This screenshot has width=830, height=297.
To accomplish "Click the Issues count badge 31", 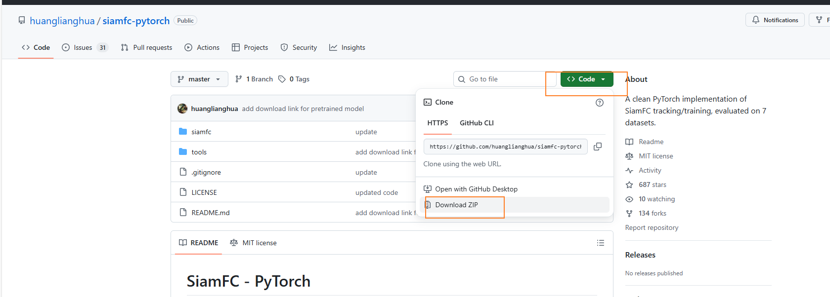I will coord(102,48).
